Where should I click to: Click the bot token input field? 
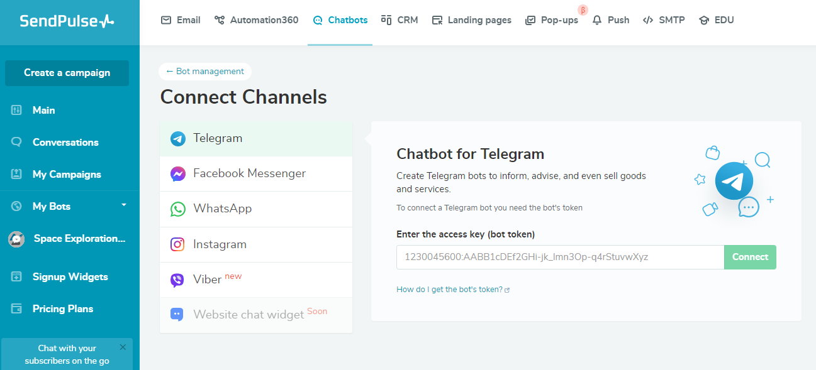point(561,257)
